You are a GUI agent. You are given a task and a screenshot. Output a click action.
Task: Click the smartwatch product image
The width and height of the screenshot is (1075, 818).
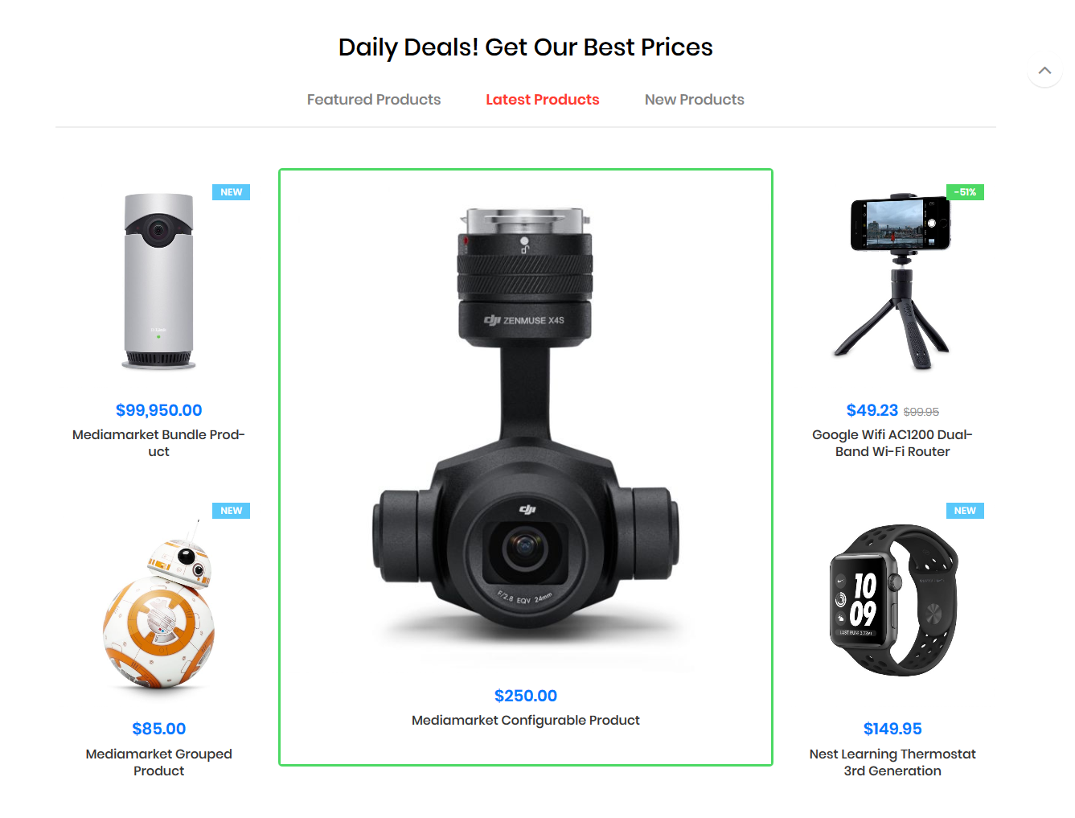tap(892, 602)
